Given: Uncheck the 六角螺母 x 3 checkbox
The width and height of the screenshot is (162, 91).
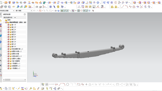Looking at the screenshot, I should [8, 63].
